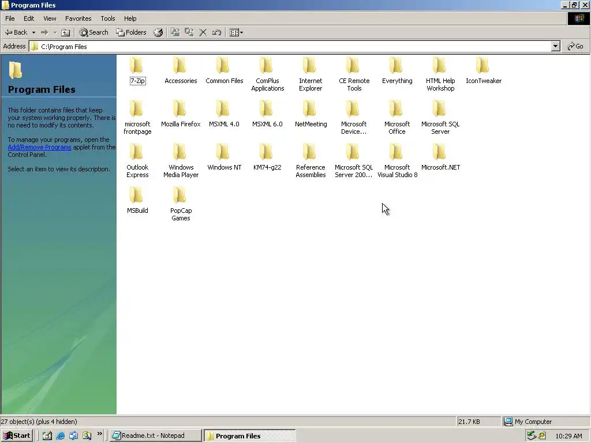Open the File menu

pos(10,18)
